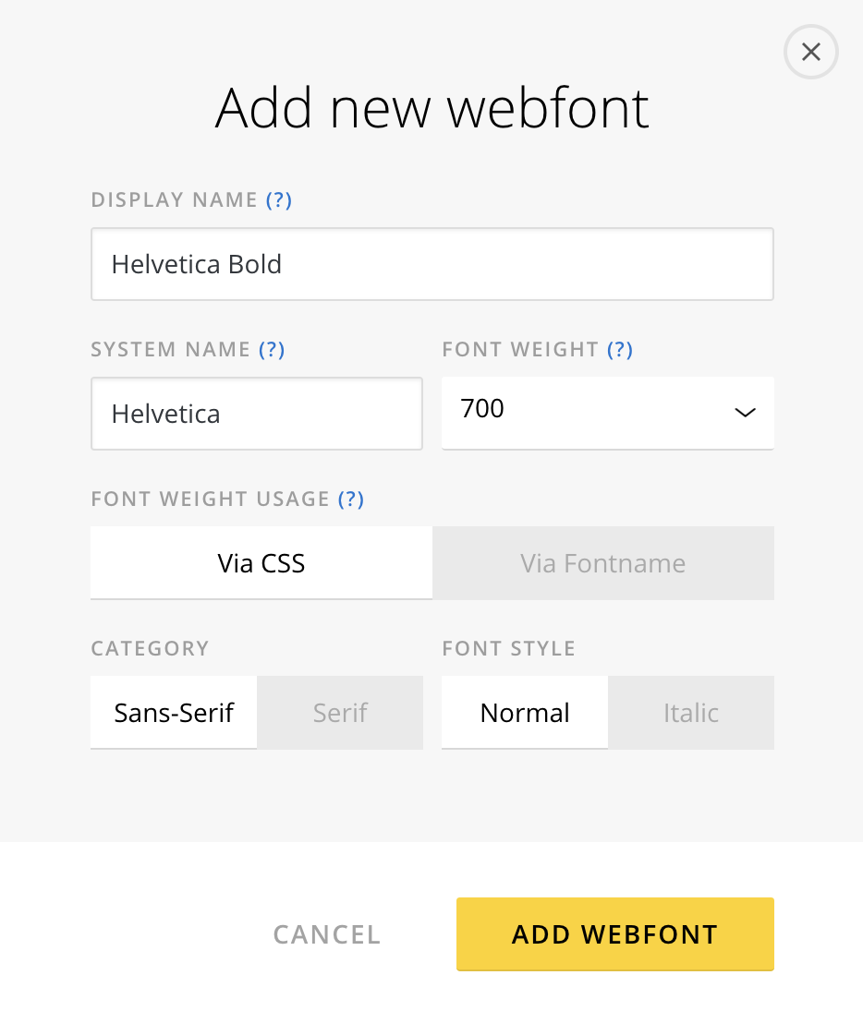
Task: Show help for System Name
Action: click(x=272, y=350)
